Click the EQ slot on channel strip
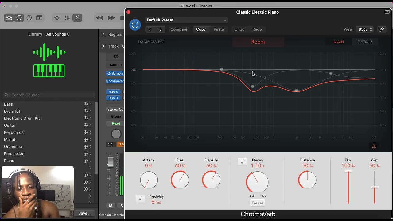 [115, 56]
